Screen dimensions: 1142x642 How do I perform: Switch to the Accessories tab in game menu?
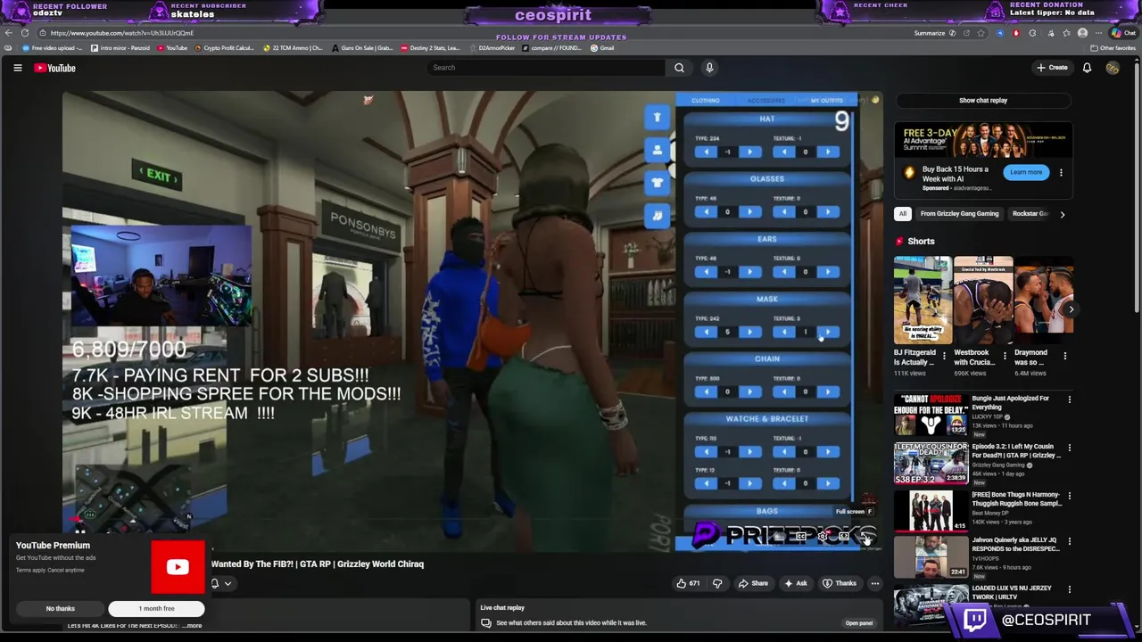[x=765, y=101]
